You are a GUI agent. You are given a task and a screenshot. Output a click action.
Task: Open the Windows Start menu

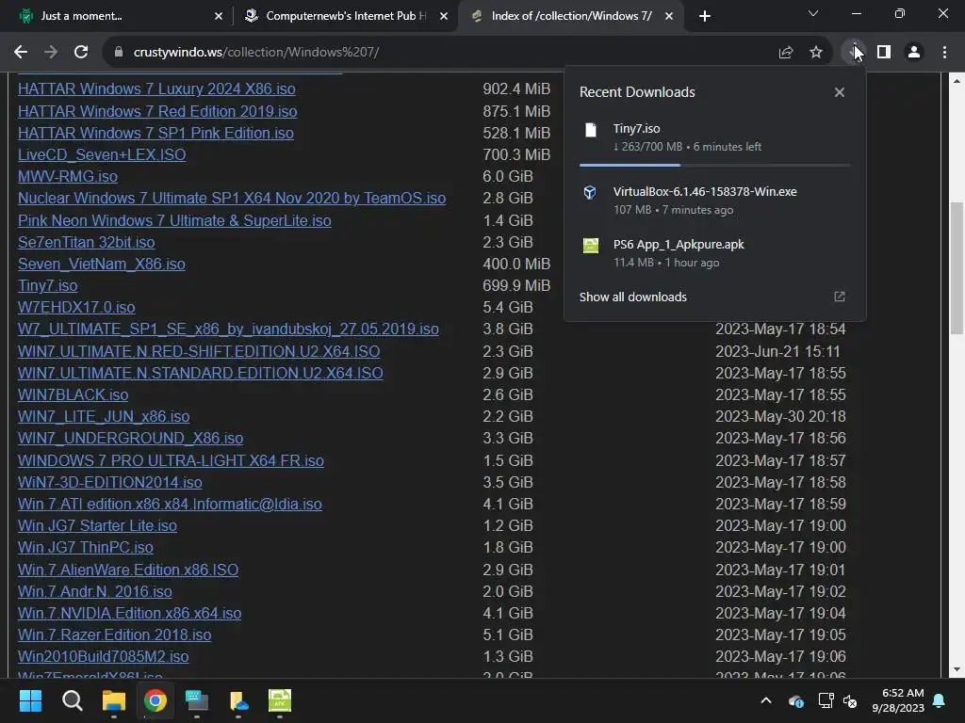point(30,700)
